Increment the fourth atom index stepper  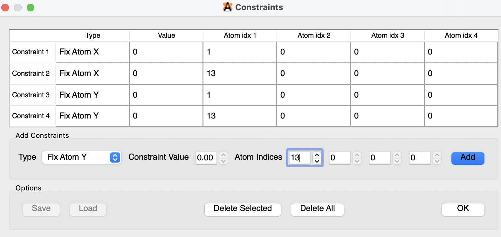(437, 155)
